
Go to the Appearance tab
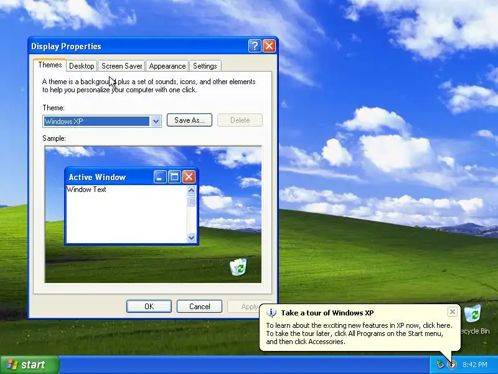[167, 66]
